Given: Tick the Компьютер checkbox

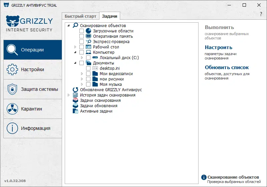Looking at the screenshot, I should coord(81,52).
